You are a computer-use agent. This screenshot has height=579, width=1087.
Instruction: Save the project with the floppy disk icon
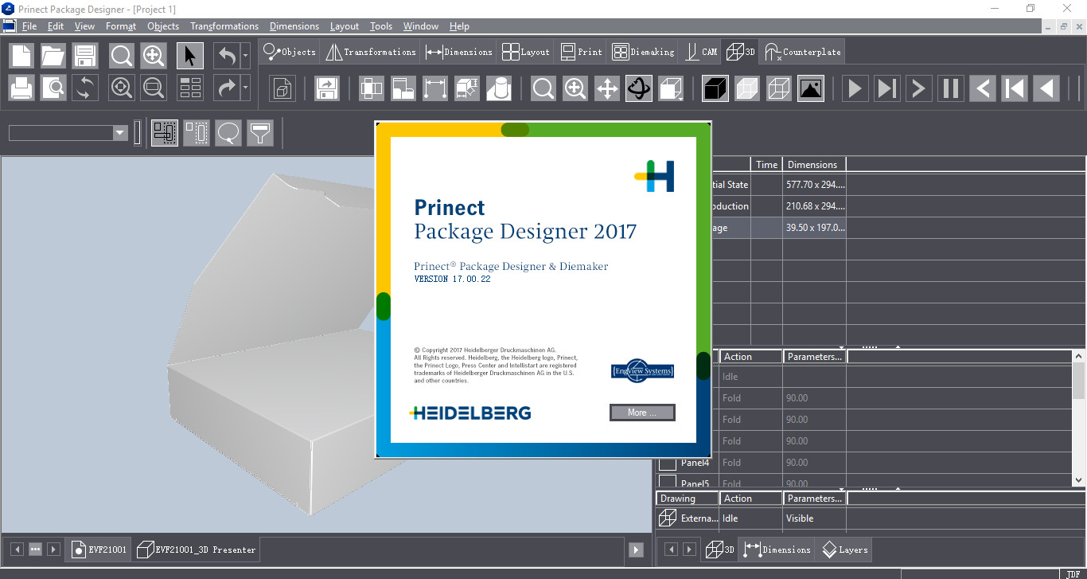tap(85, 56)
